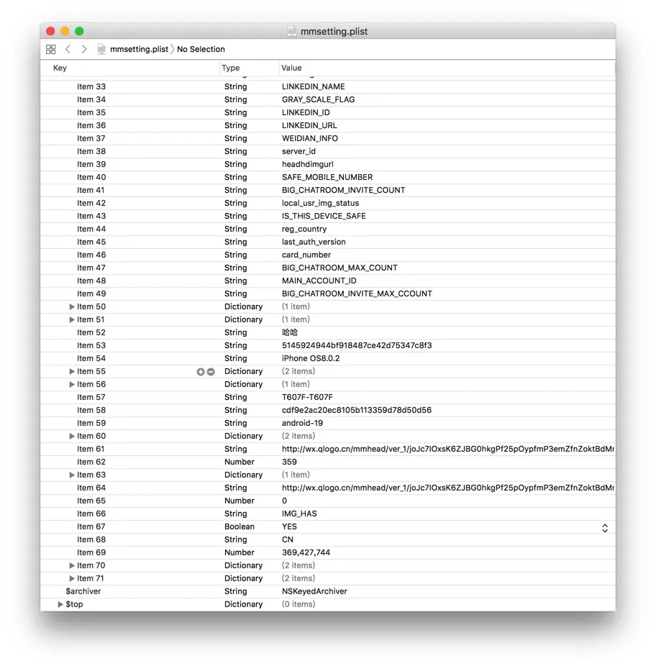Viewport: 656px width, 669px height.
Task: Select the SAFE_MOBILE_NUMBER value
Action: [327, 177]
